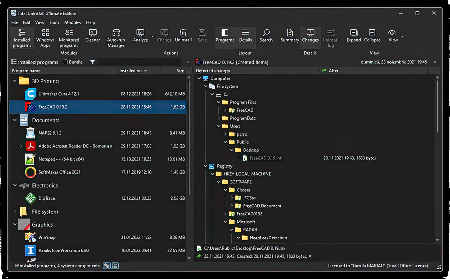Select Axialis IconWorkshop 6.80

click(x=98, y=250)
